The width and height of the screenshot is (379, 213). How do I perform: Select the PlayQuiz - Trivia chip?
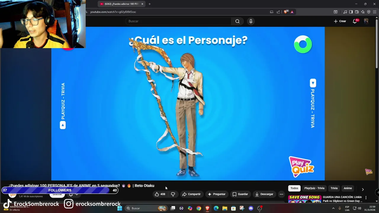tap(314, 188)
